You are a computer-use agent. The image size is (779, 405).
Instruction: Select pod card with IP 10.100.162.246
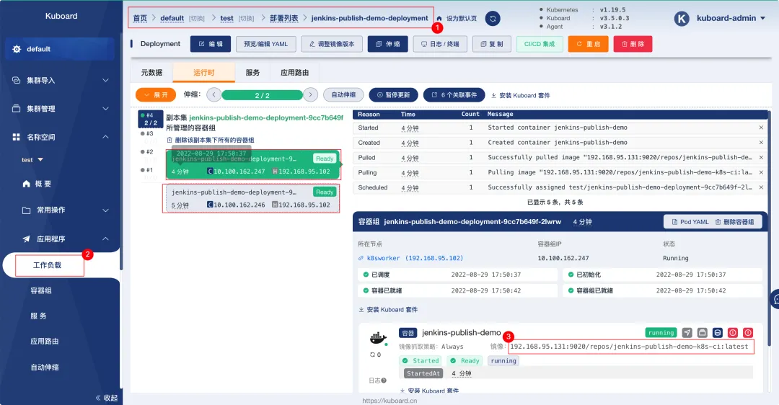252,198
